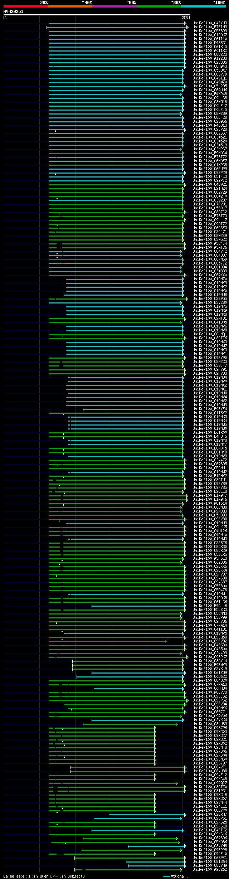Viewport: 229px width, 879px height.
Task: Select the UniRef100_A5HB93 label
Action: (x=210, y=515)
